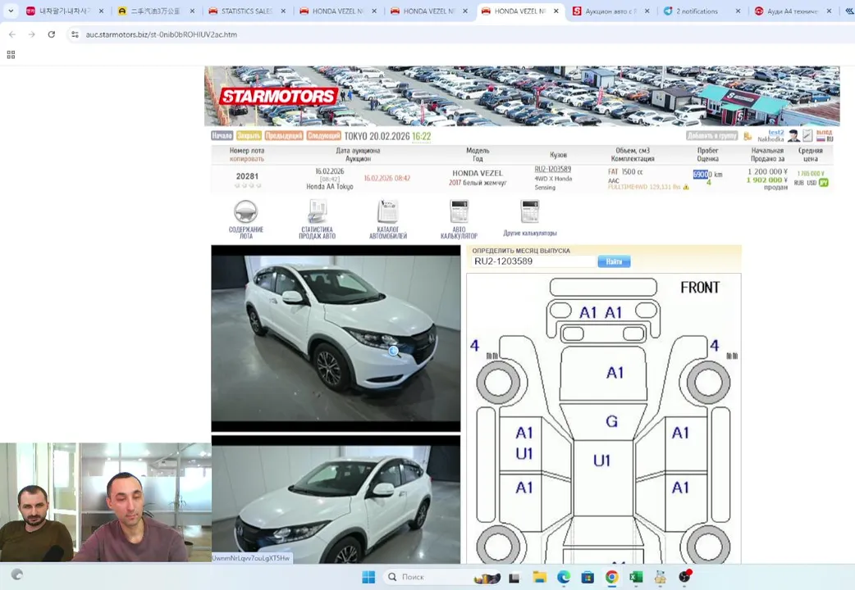
Task: Switch to the Chinese 二手汽油 tab
Action: pyautogui.click(x=155, y=11)
